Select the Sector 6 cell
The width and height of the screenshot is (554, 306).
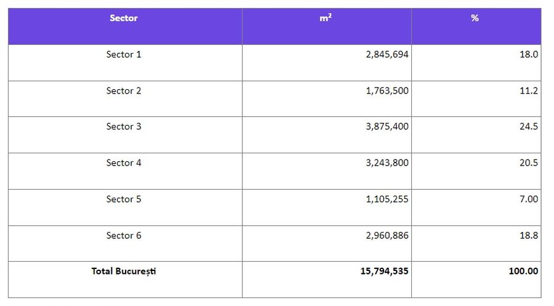click(124, 235)
